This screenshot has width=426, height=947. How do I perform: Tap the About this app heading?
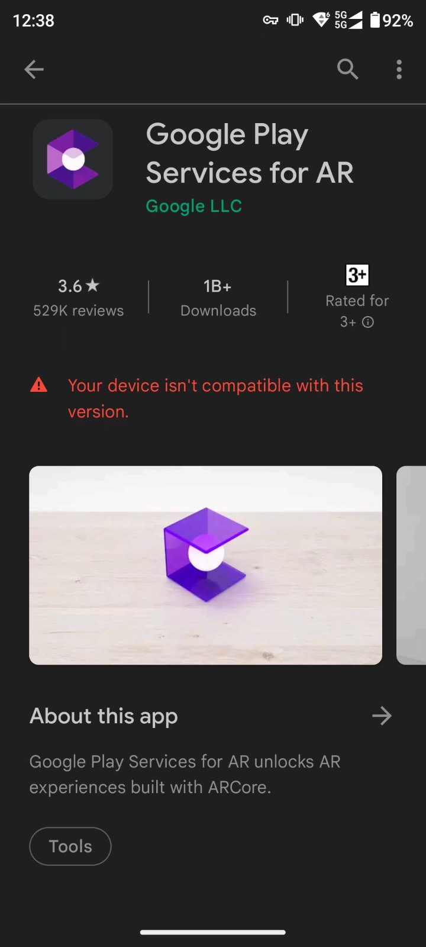104,716
